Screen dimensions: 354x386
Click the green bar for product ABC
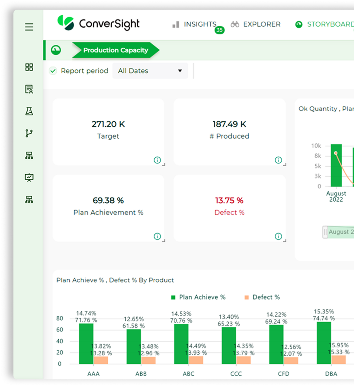[x=181, y=344]
